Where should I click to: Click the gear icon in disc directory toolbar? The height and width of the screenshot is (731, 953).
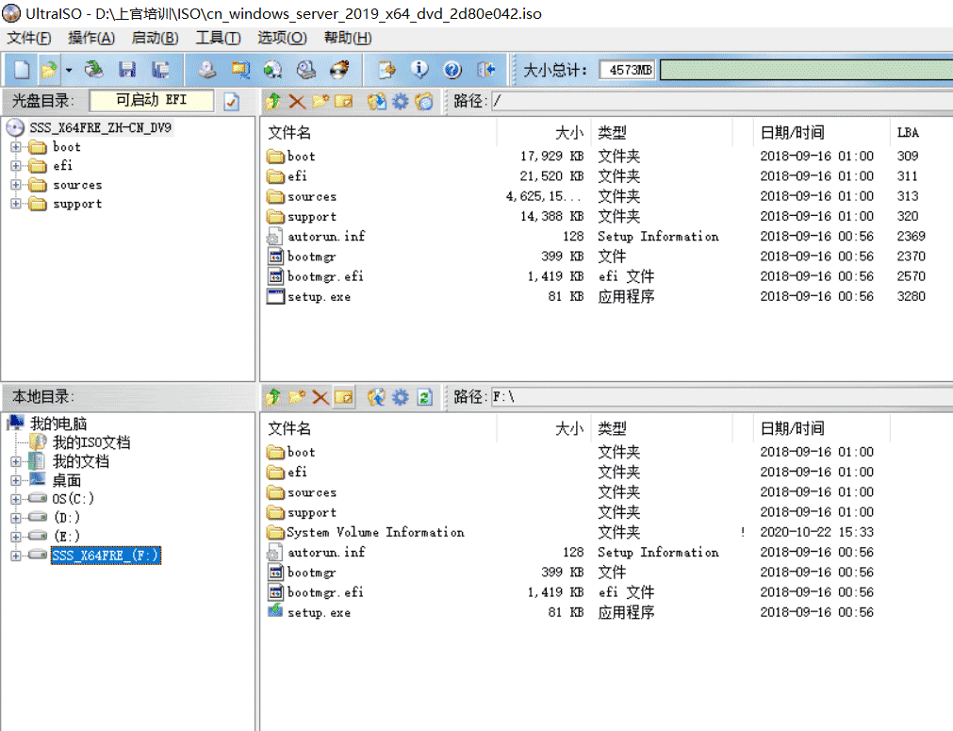point(400,101)
